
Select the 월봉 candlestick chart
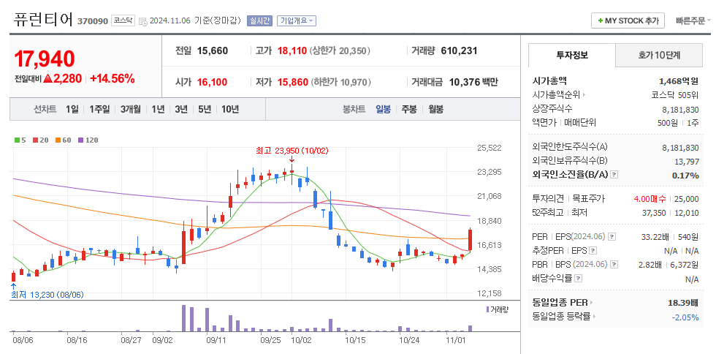[x=435, y=109]
